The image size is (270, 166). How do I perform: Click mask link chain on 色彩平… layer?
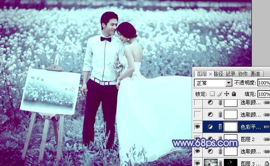pyautogui.click(x=220, y=127)
